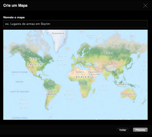Close the Crie um Mapa dialog

(145, 5)
